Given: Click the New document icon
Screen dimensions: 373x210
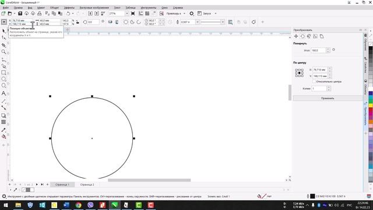Looking at the screenshot, I should click(3, 13).
